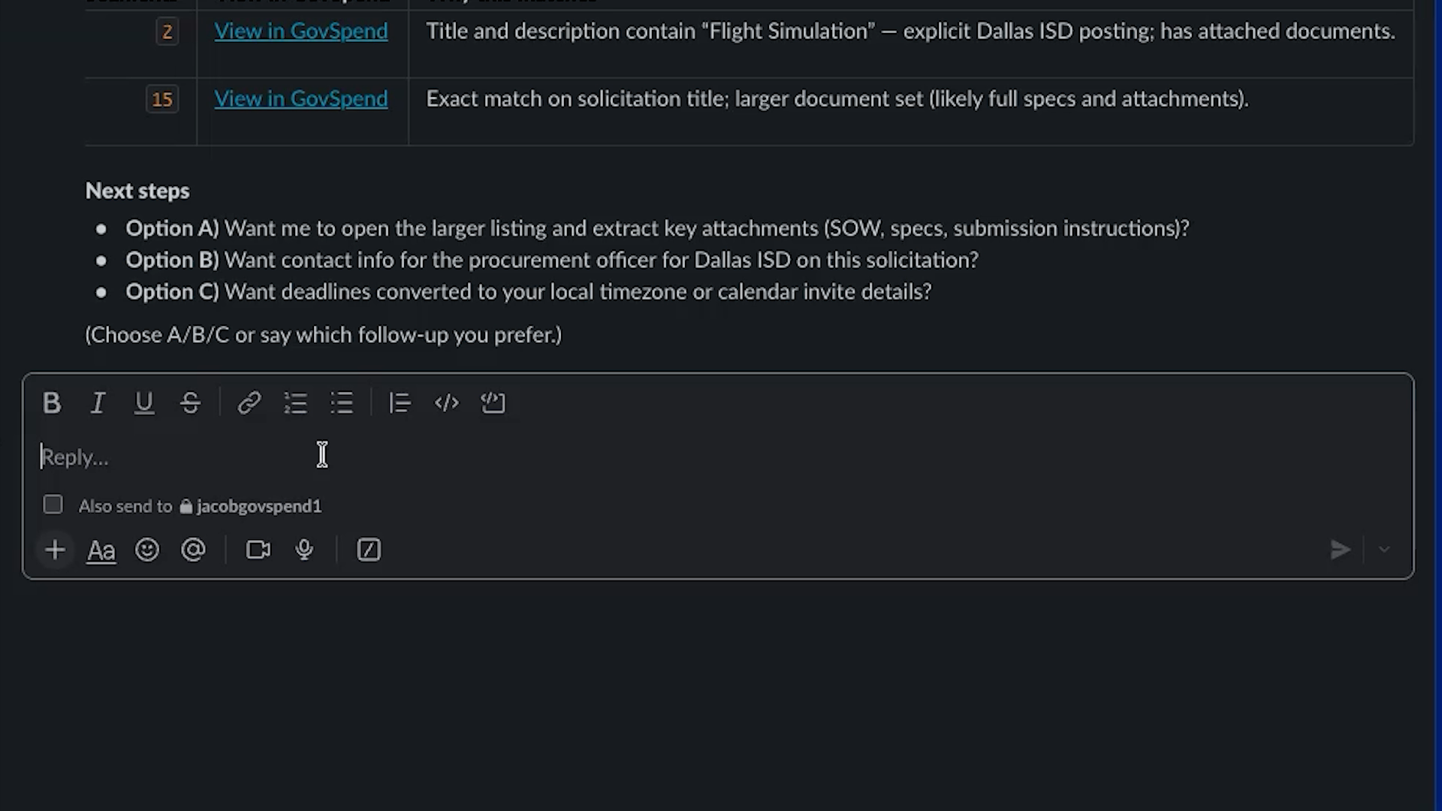The image size is (1442, 811).
Task: Start an ordered numbered list
Action: [295, 403]
